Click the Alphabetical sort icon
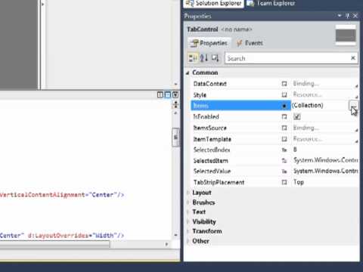 pos(204,58)
